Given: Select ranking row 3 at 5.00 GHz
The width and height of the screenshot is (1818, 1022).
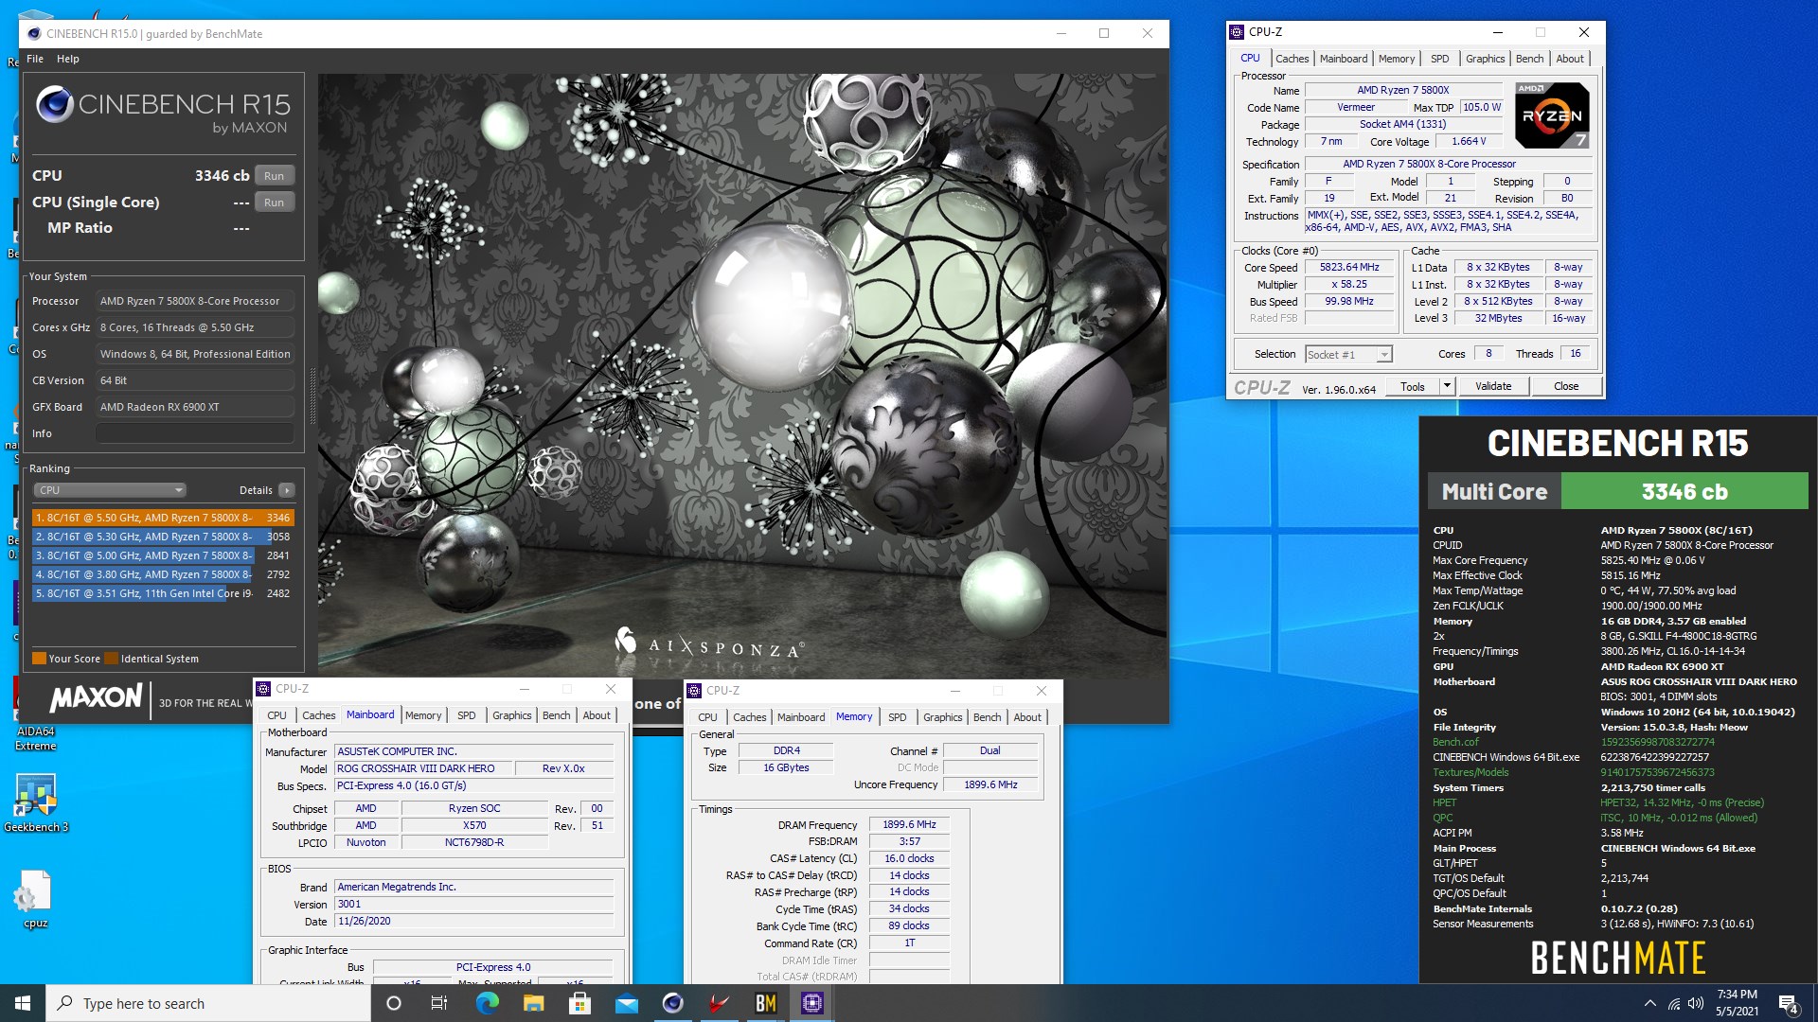Looking at the screenshot, I should click(163, 555).
